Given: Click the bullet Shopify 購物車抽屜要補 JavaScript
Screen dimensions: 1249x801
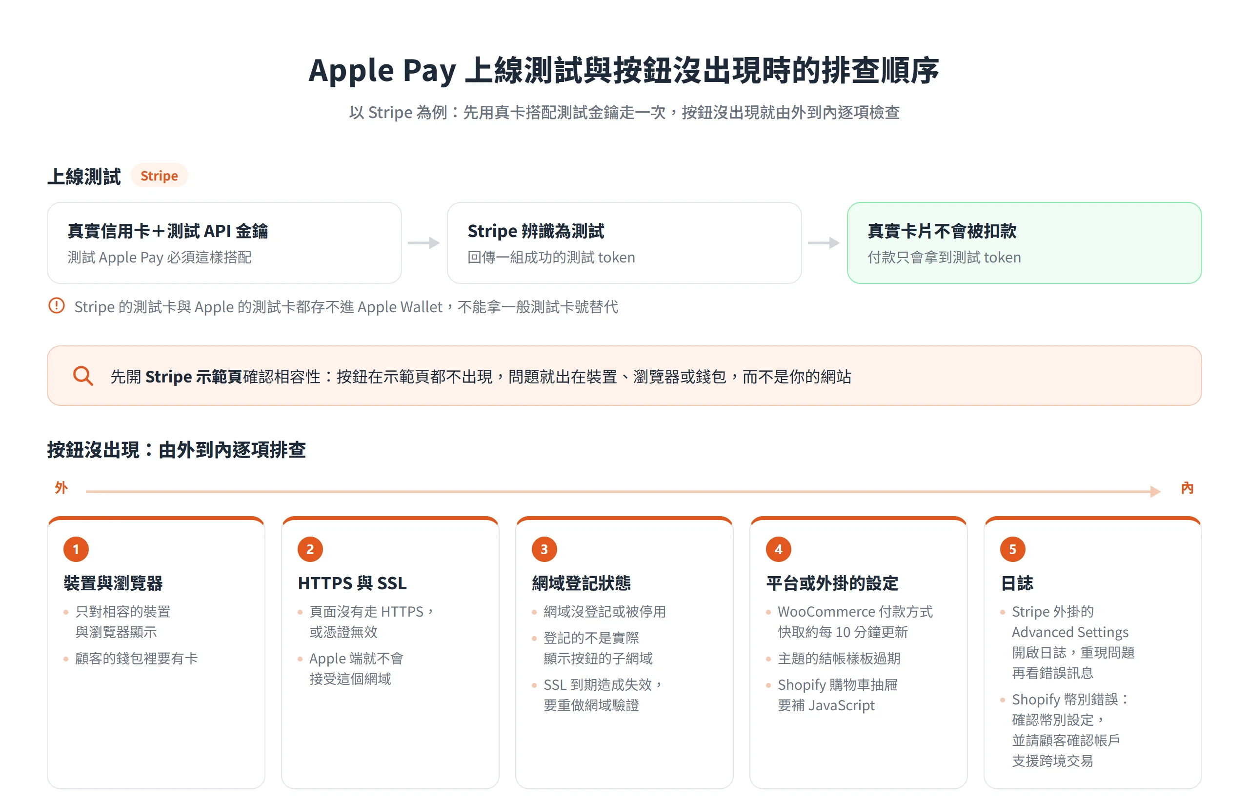Looking at the screenshot, I should coord(837,695).
